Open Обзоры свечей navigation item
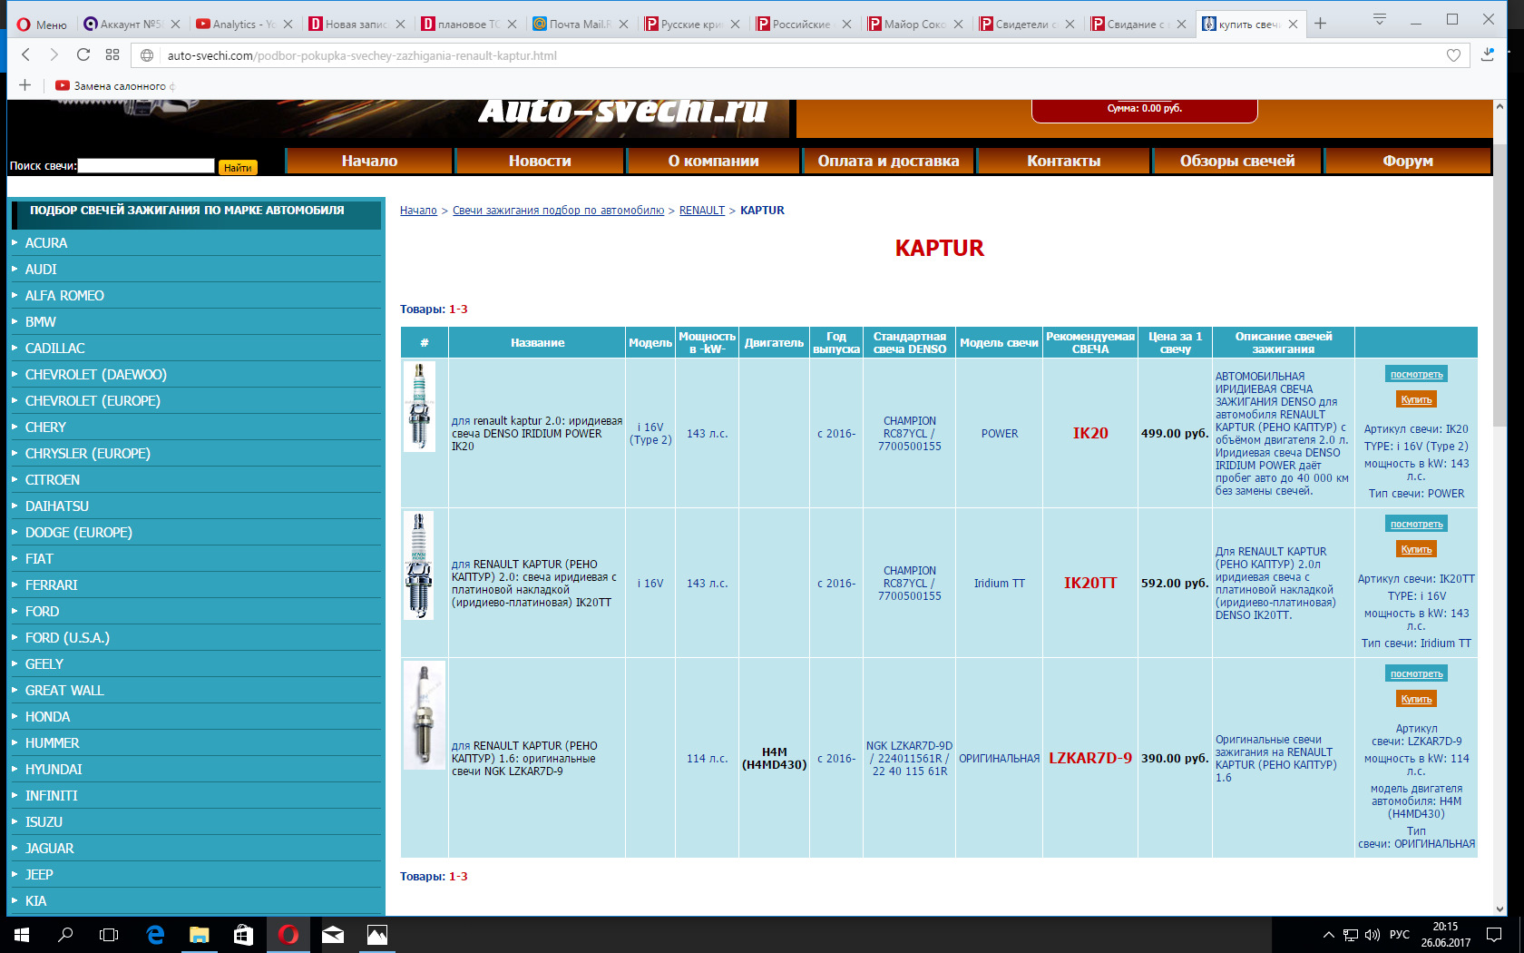 [x=1237, y=161]
